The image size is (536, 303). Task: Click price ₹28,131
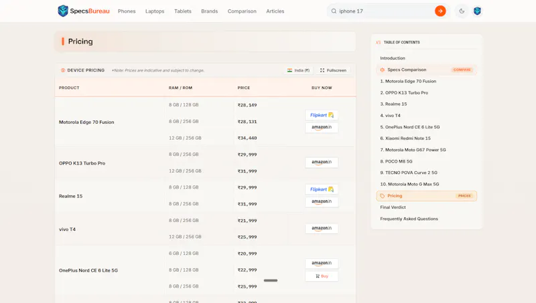(x=247, y=122)
